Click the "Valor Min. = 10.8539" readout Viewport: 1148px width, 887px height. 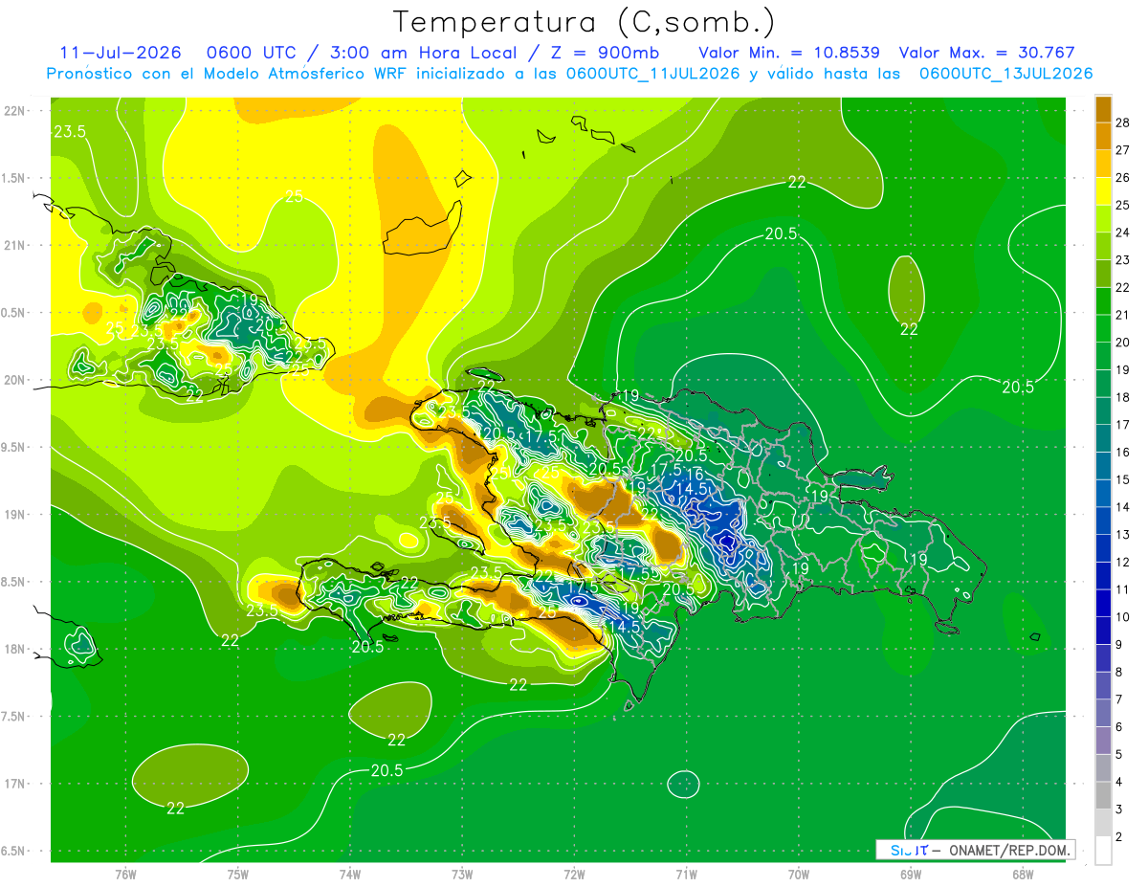[x=789, y=53]
